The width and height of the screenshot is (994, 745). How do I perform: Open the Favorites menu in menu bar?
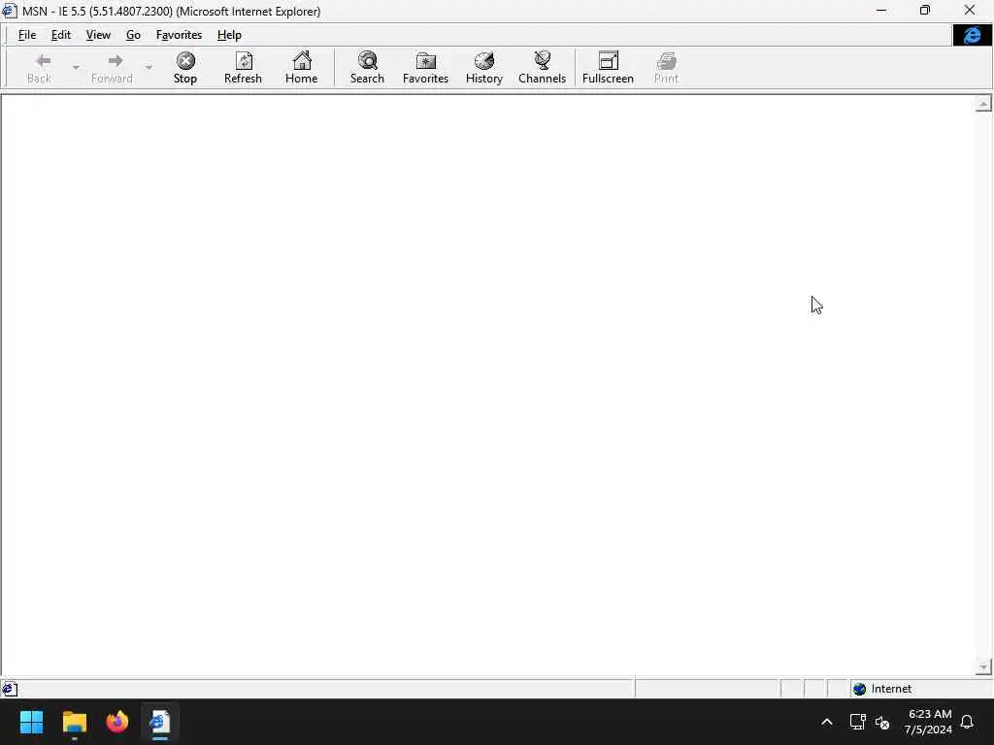point(179,35)
